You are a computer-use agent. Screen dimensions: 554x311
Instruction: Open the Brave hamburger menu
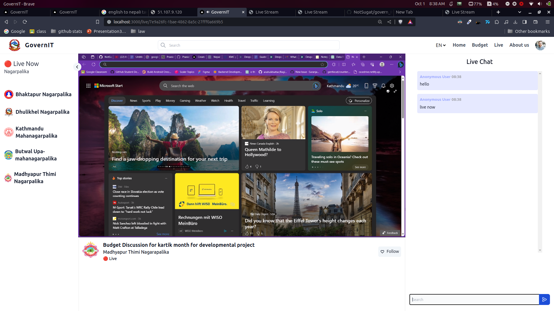click(547, 22)
